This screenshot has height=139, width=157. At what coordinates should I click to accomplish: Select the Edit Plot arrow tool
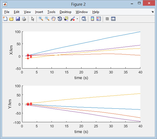click(x=33, y=19)
